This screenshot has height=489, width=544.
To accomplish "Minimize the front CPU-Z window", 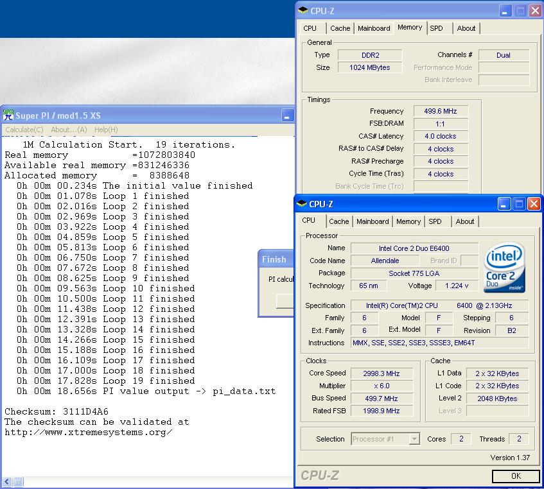I will [504, 204].
